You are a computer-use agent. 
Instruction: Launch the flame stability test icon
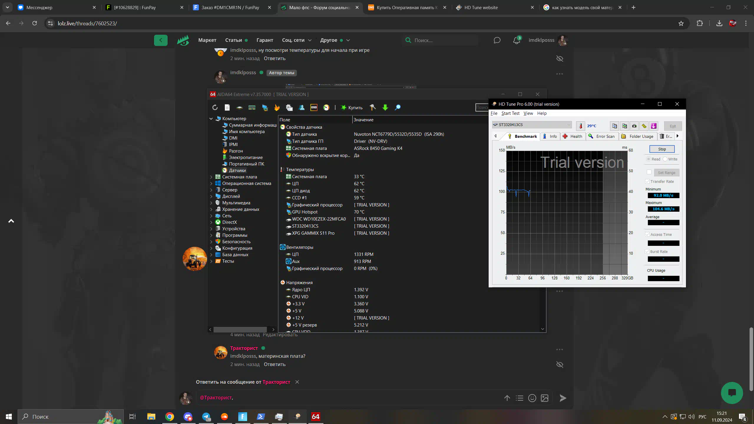(x=277, y=107)
